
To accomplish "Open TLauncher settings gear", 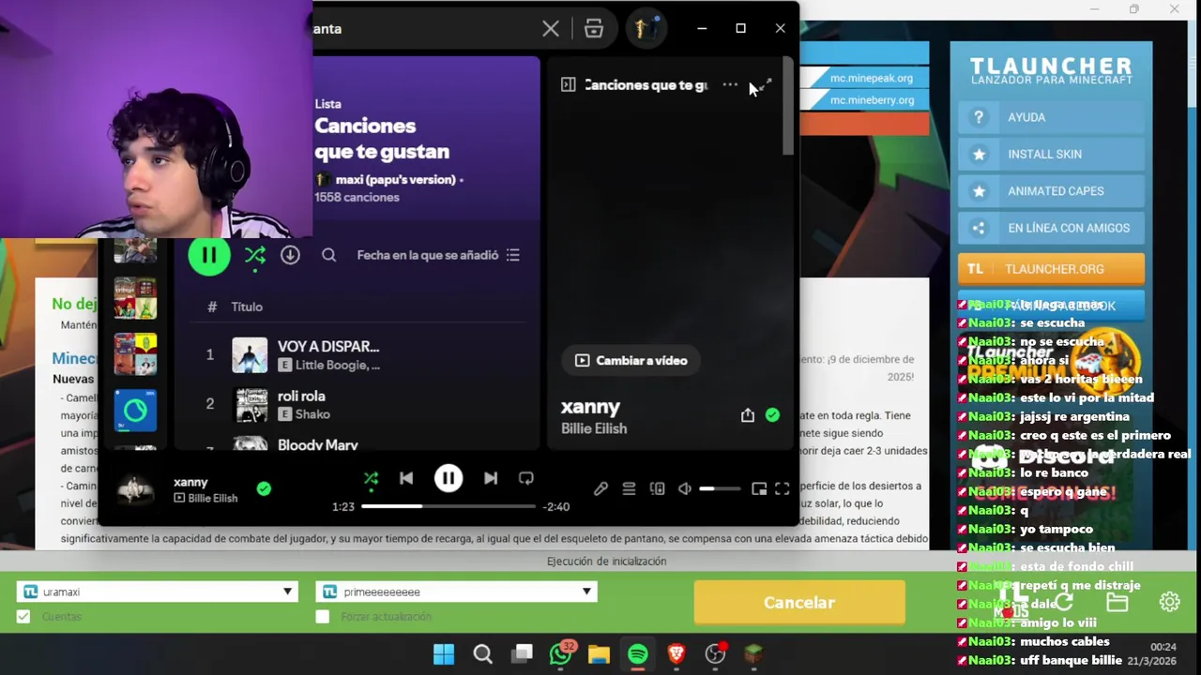I will tap(1169, 603).
